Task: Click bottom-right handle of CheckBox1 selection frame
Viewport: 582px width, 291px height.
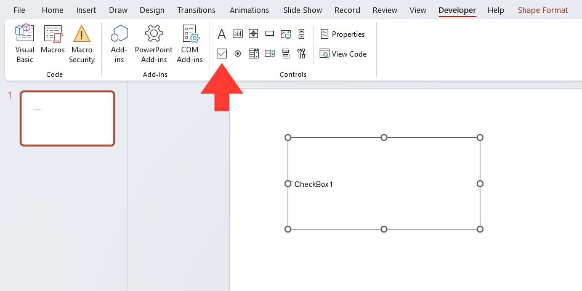Action: [x=480, y=229]
